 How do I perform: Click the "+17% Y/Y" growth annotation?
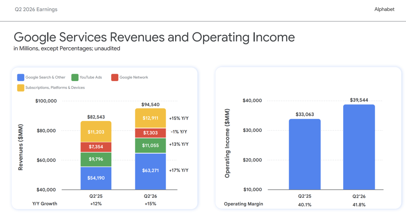[x=179, y=170]
